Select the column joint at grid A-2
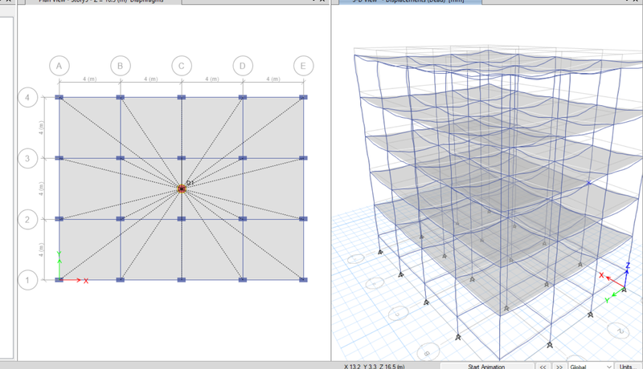 (59, 219)
